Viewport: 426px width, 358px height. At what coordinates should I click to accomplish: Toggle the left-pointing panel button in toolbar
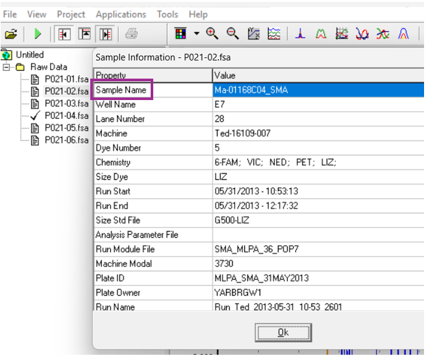(x=64, y=33)
